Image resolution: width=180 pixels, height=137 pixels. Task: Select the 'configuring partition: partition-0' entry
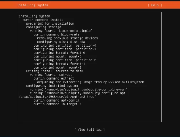65,45
